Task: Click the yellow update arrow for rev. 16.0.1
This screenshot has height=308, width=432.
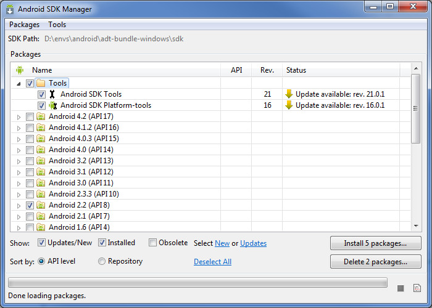Action: pyautogui.click(x=289, y=105)
